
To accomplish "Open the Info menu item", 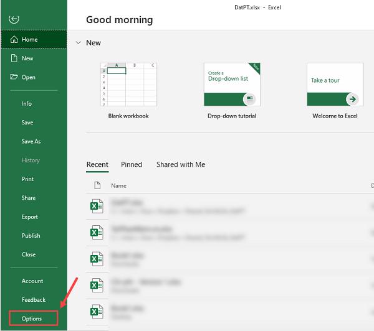I will pos(26,103).
